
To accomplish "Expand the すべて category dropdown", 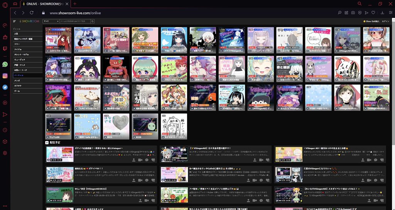I will 51,22.
